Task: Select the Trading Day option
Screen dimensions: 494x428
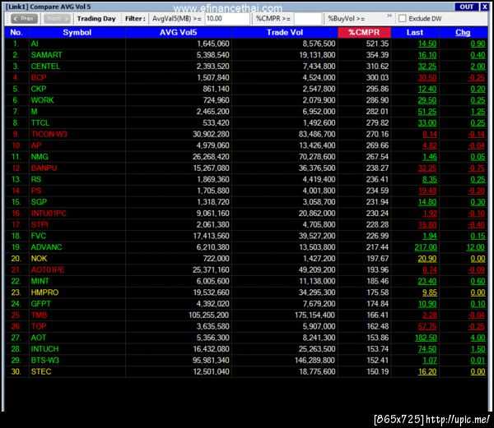Action: click(x=96, y=19)
